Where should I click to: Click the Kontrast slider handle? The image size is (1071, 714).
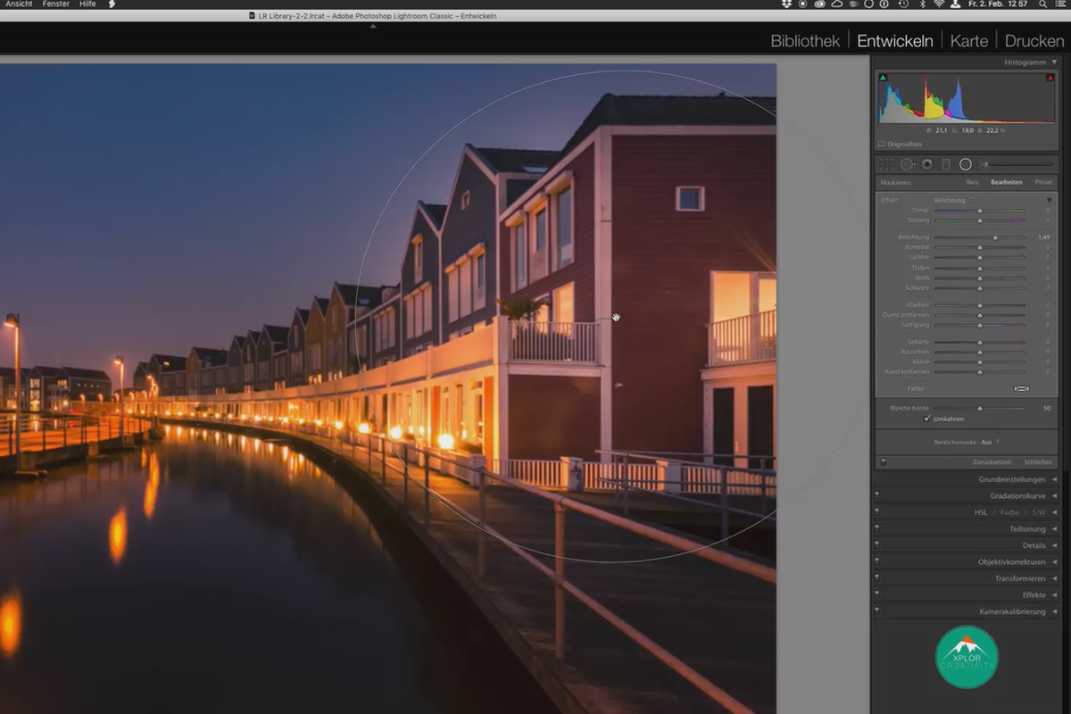click(980, 247)
